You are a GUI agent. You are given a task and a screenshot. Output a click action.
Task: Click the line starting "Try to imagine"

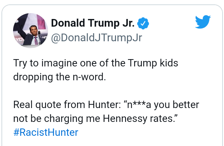[96, 63]
